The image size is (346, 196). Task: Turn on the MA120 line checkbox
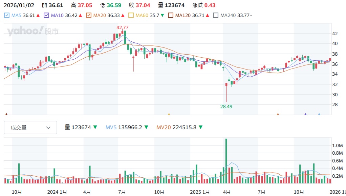tap(171, 15)
